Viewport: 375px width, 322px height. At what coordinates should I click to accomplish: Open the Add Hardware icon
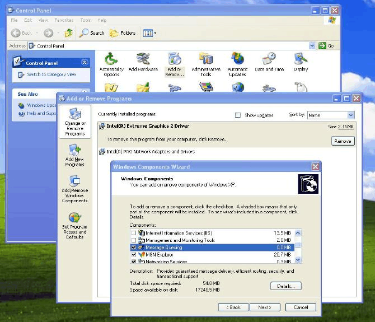point(143,64)
